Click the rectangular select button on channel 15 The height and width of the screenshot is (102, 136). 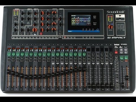[71, 60]
